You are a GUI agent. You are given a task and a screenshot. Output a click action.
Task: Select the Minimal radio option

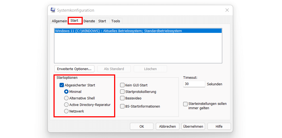[x=66, y=92]
